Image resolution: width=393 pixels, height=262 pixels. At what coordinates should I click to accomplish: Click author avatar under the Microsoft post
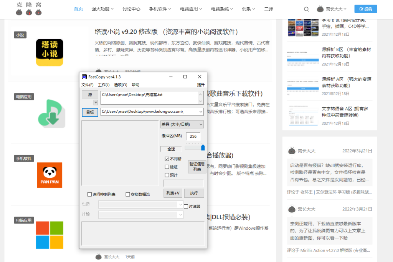tap(99, 257)
